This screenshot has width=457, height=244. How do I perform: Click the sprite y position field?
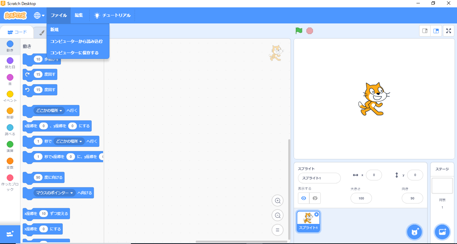[x=415, y=175]
